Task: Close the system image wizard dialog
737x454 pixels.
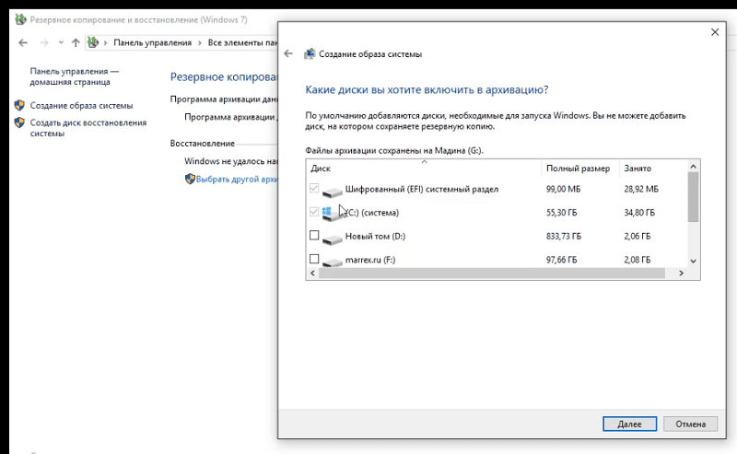Action: [x=715, y=32]
